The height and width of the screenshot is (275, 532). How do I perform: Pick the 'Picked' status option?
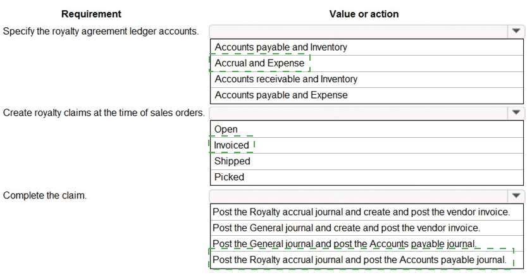pos(229,177)
